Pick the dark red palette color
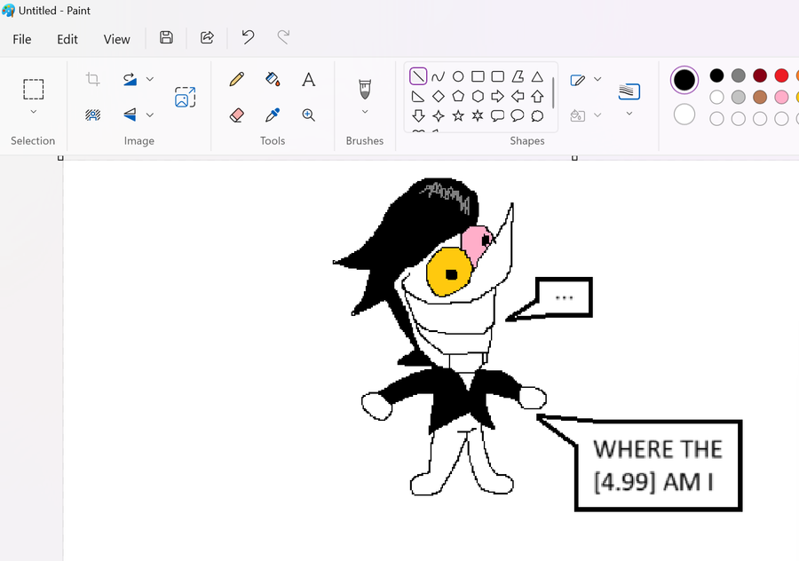 click(760, 75)
